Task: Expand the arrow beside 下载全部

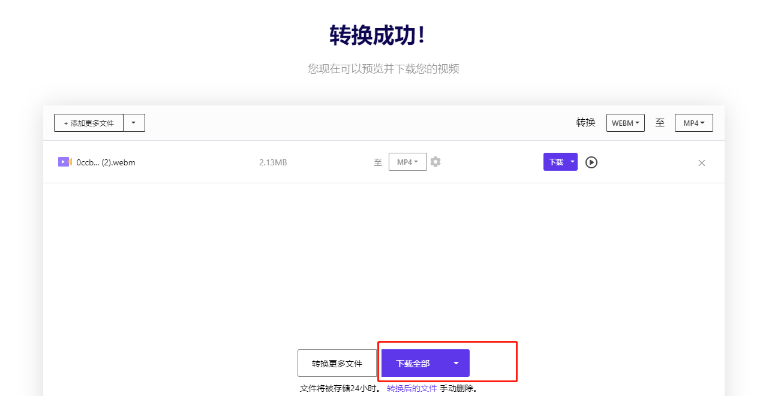Action: (x=456, y=363)
